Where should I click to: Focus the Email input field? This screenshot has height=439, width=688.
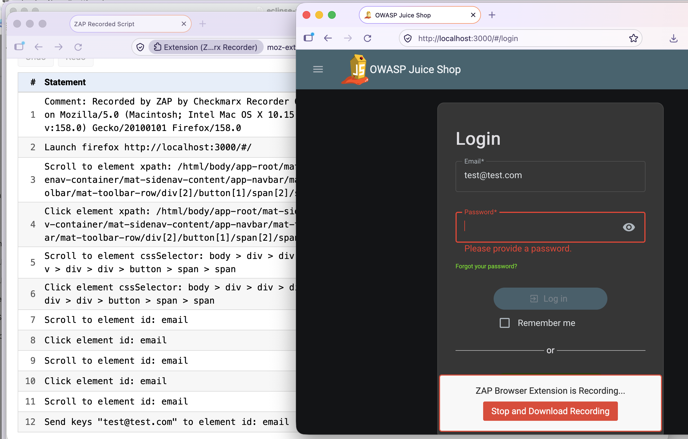(x=550, y=176)
